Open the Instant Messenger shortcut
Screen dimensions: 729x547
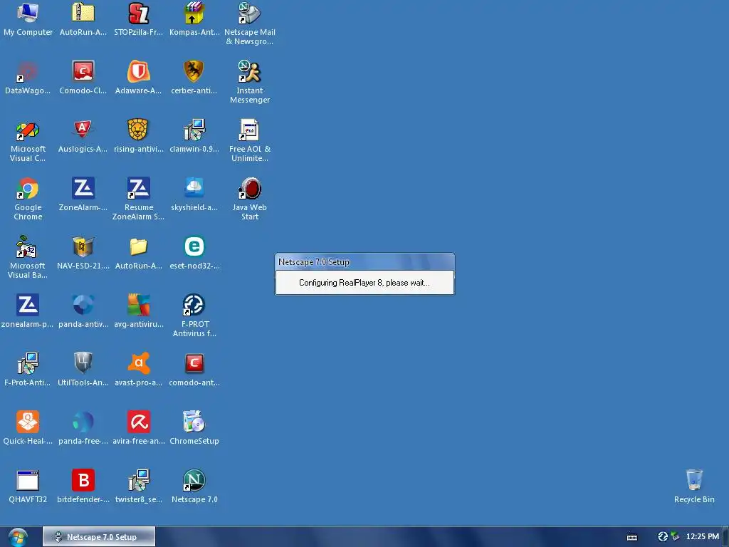[250, 71]
